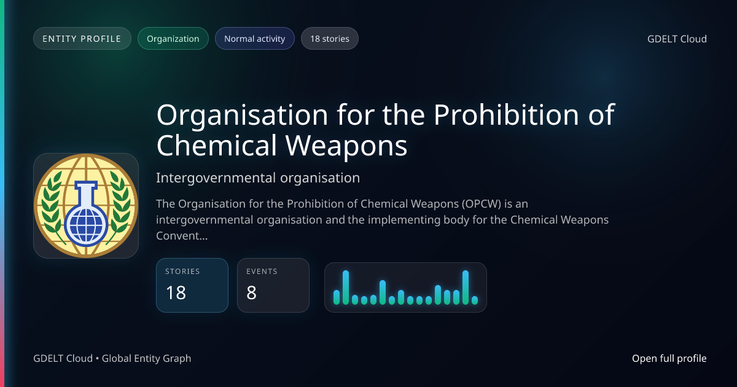Click the Organisation for the Prohibition title

click(x=386, y=130)
